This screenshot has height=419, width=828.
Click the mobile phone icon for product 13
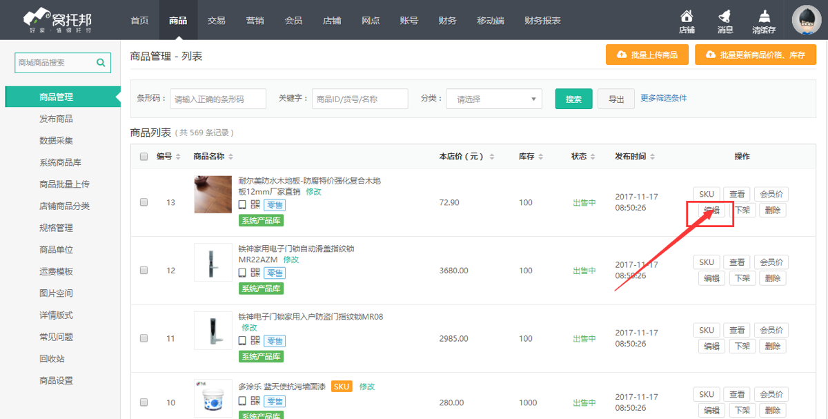(x=242, y=204)
